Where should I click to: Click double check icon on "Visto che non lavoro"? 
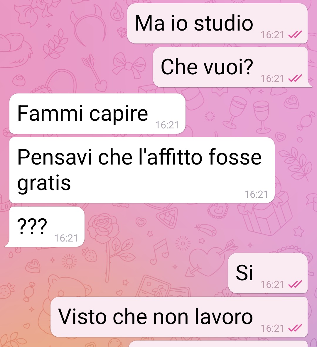pos(295,328)
